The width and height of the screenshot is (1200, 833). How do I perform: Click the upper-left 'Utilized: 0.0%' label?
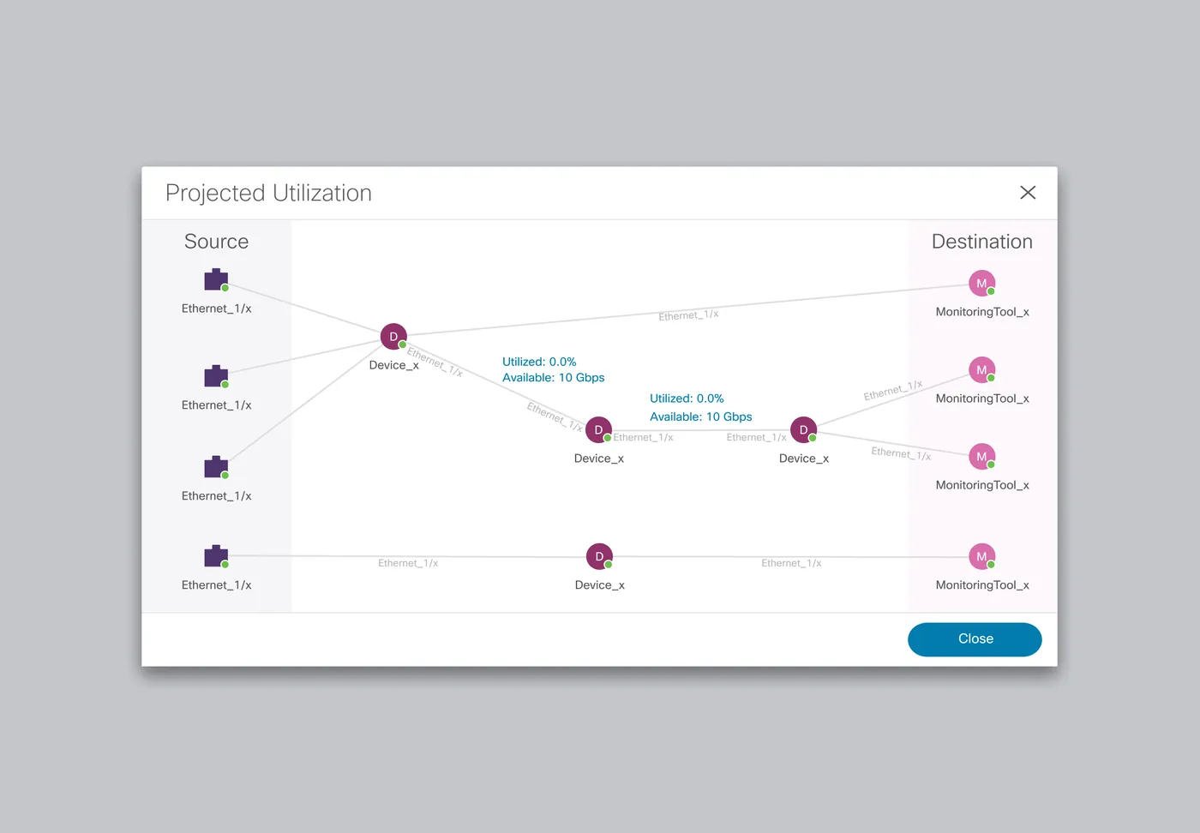point(539,362)
